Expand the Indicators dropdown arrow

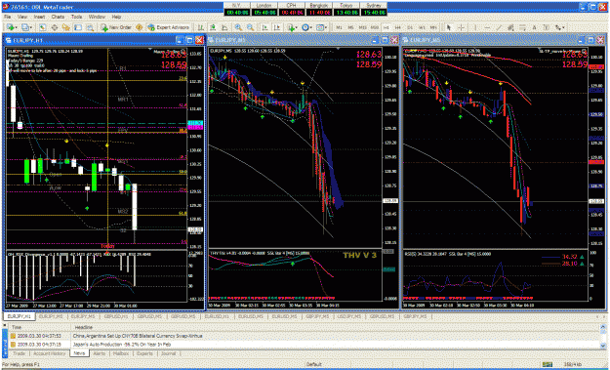pyautogui.click(x=297, y=27)
